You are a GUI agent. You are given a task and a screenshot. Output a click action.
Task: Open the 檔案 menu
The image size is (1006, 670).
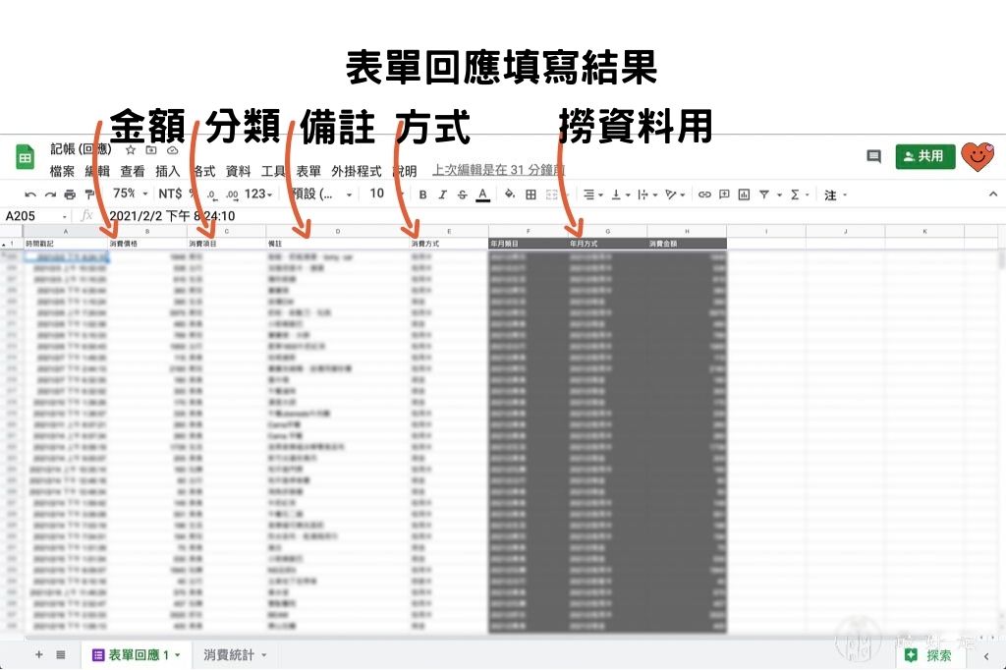[x=62, y=171]
